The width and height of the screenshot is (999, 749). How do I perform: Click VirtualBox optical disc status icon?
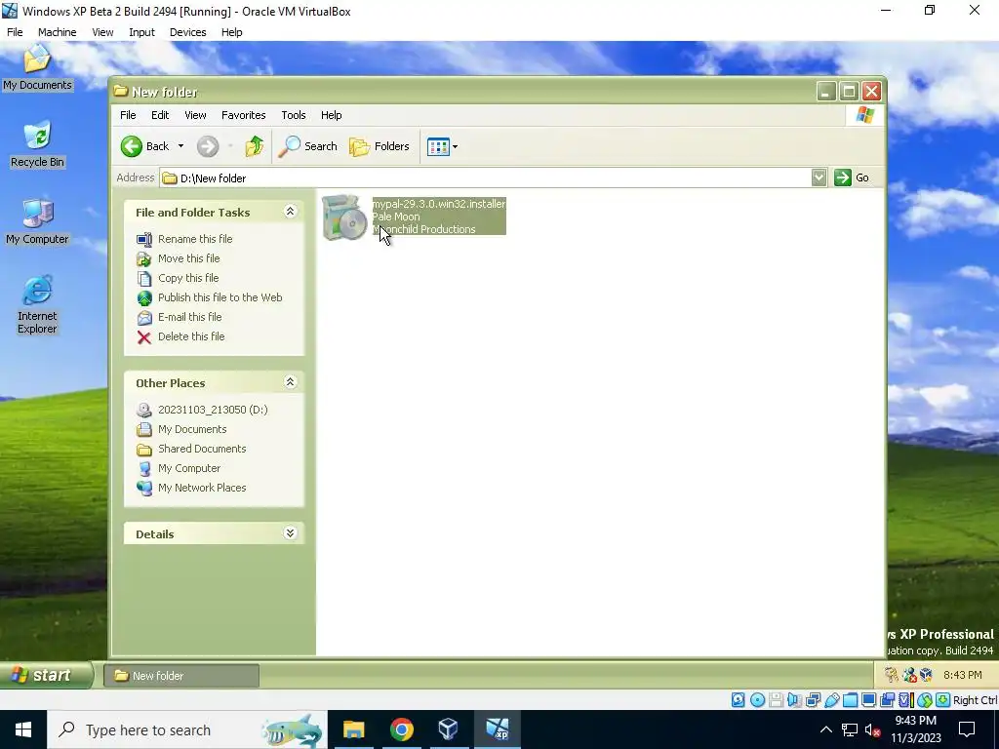(757, 700)
